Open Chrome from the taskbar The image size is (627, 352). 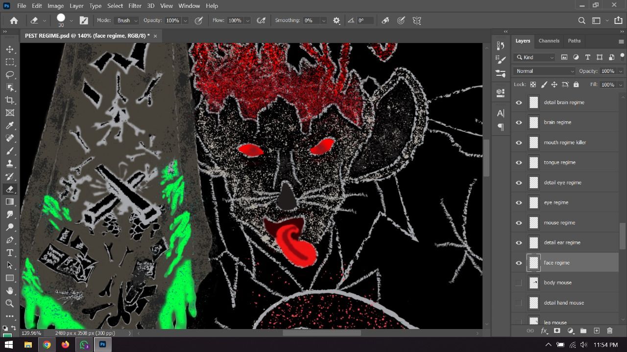click(x=47, y=345)
